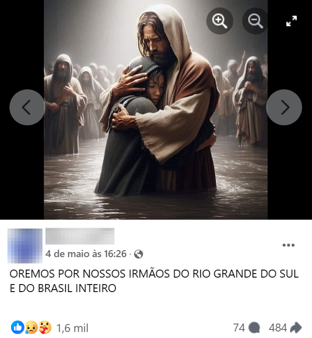This screenshot has width=312, height=338.
Task: Zoom out of the photo
Action: coord(255,21)
